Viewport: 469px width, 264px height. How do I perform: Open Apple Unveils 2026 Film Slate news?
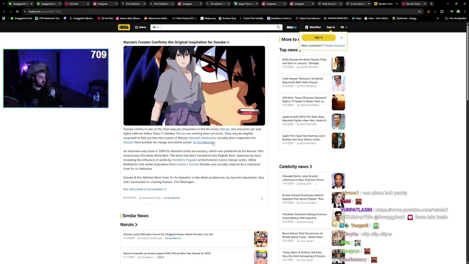[x=305, y=118]
